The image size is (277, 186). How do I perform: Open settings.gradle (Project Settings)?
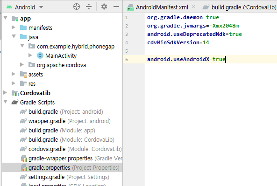click(x=69, y=177)
